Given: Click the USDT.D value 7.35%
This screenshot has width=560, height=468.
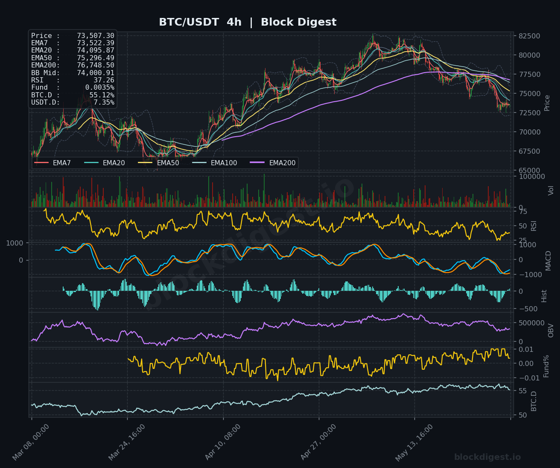Looking at the screenshot, I should (104, 102).
